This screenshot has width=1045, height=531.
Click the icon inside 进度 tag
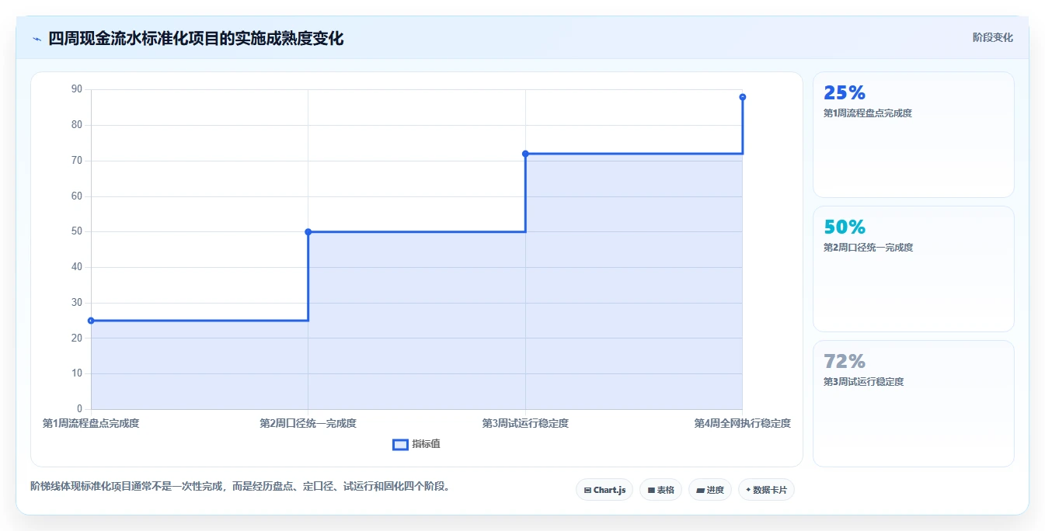pyautogui.click(x=700, y=491)
